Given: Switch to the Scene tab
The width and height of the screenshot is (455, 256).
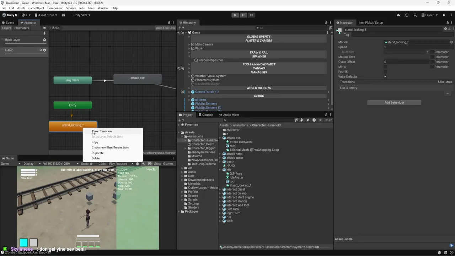Looking at the screenshot, I should [8, 22].
